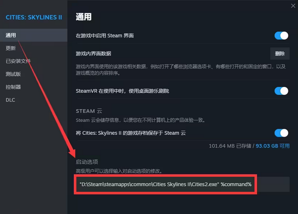Toggle the in-game Steam overlay switch
The height and width of the screenshot is (214, 298).
tap(281, 36)
